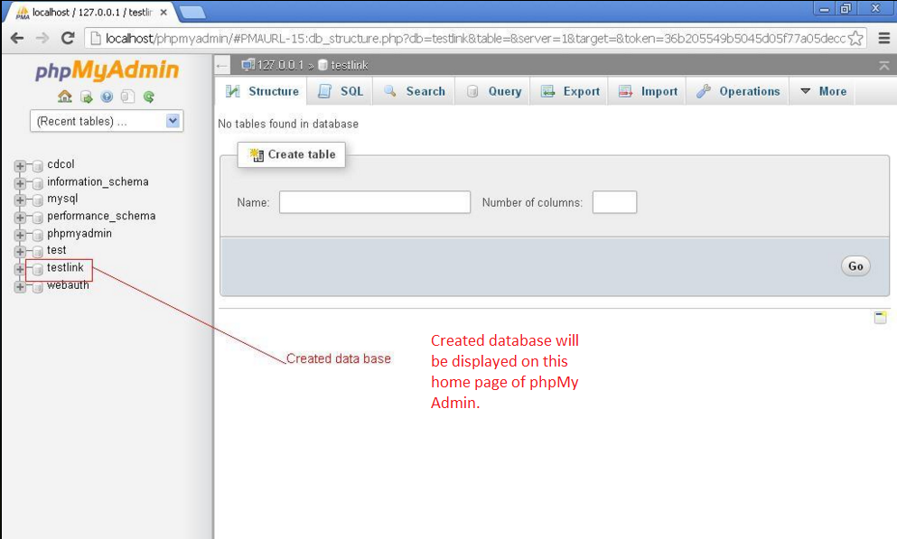
Task: Select testlink database in sidebar
Action: click(x=65, y=267)
